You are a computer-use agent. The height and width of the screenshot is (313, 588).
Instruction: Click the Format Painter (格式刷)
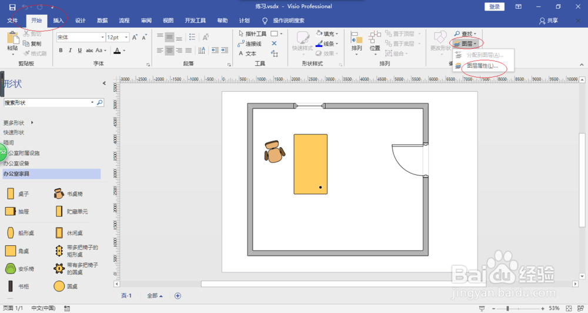tap(35, 54)
